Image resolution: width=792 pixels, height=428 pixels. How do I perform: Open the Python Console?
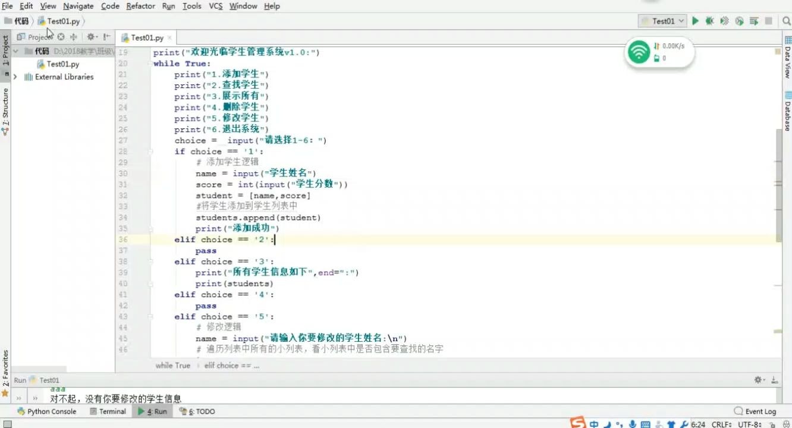(46, 411)
